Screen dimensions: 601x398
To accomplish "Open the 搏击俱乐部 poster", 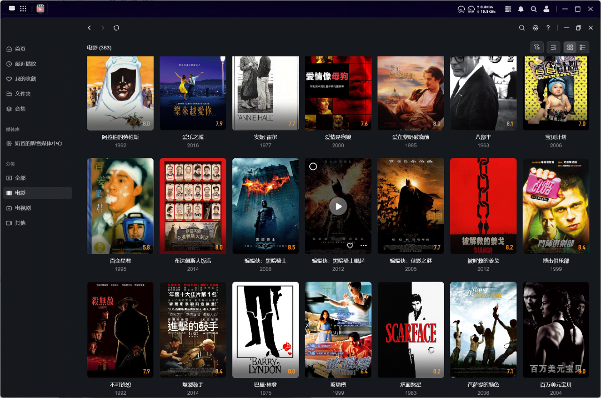I will tap(556, 206).
